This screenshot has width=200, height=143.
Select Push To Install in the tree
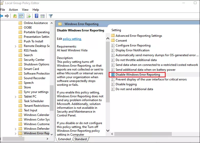[x=33, y=41]
